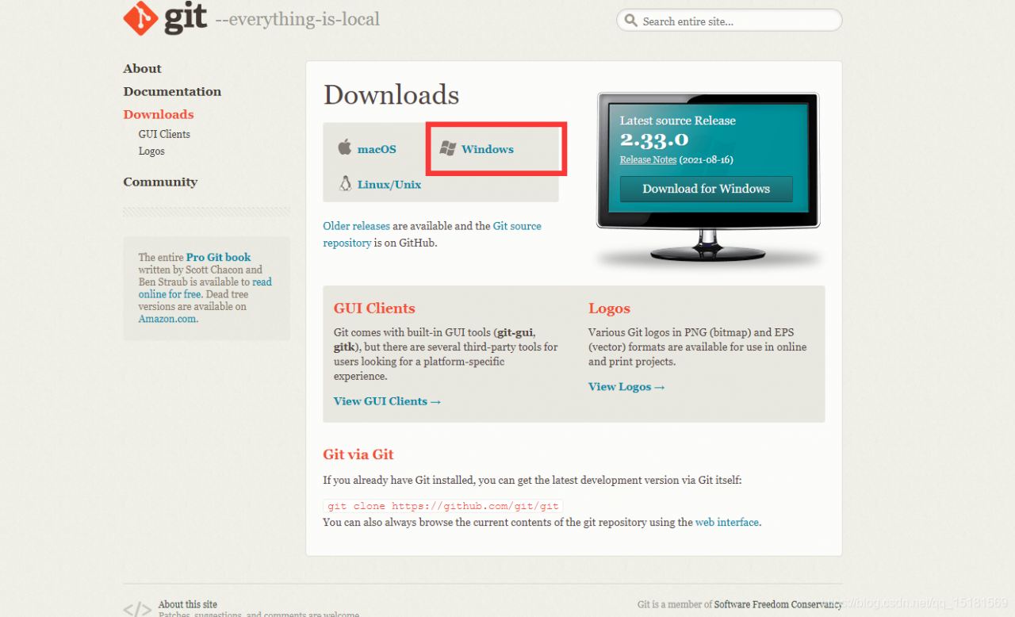Follow View Logos arrow link
1015x617 pixels.
626,387
